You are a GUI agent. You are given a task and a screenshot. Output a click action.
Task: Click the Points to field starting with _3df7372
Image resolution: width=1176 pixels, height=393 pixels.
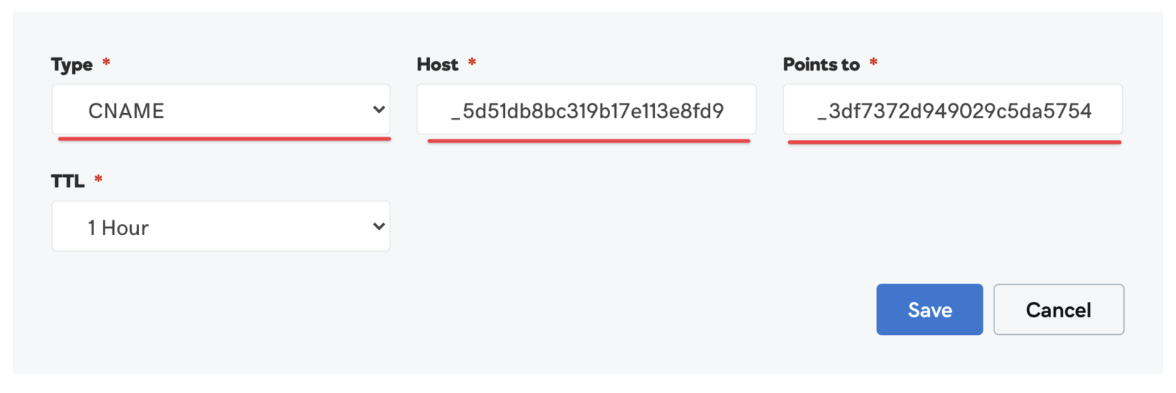(x=953, y=110)
